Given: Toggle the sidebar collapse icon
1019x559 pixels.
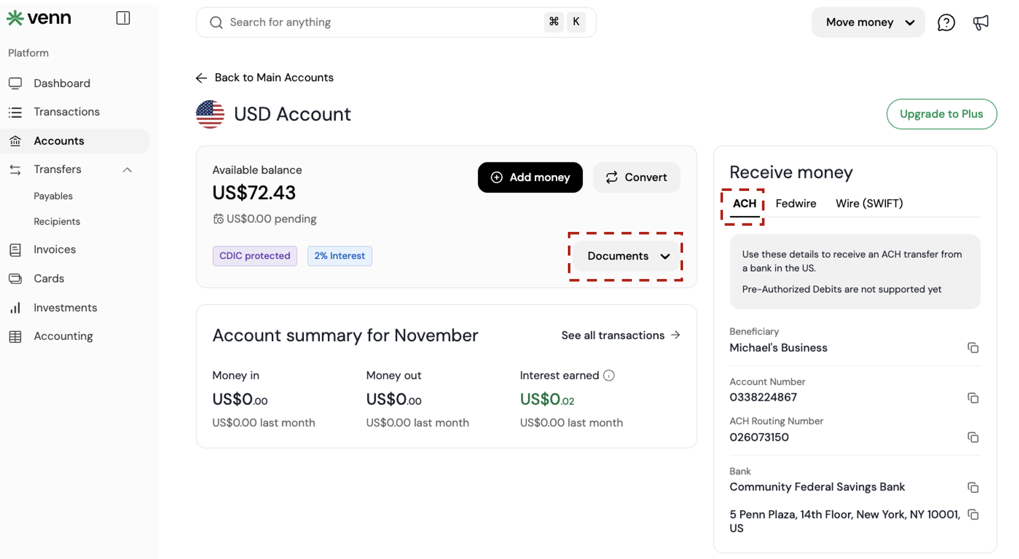Looking at the screenshot, I should click(x=123, y=18).
